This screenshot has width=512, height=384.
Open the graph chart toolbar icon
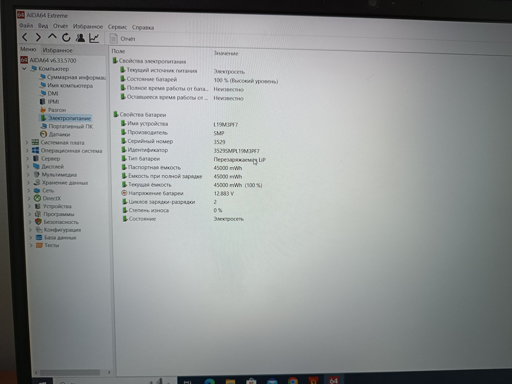(94, 38)
